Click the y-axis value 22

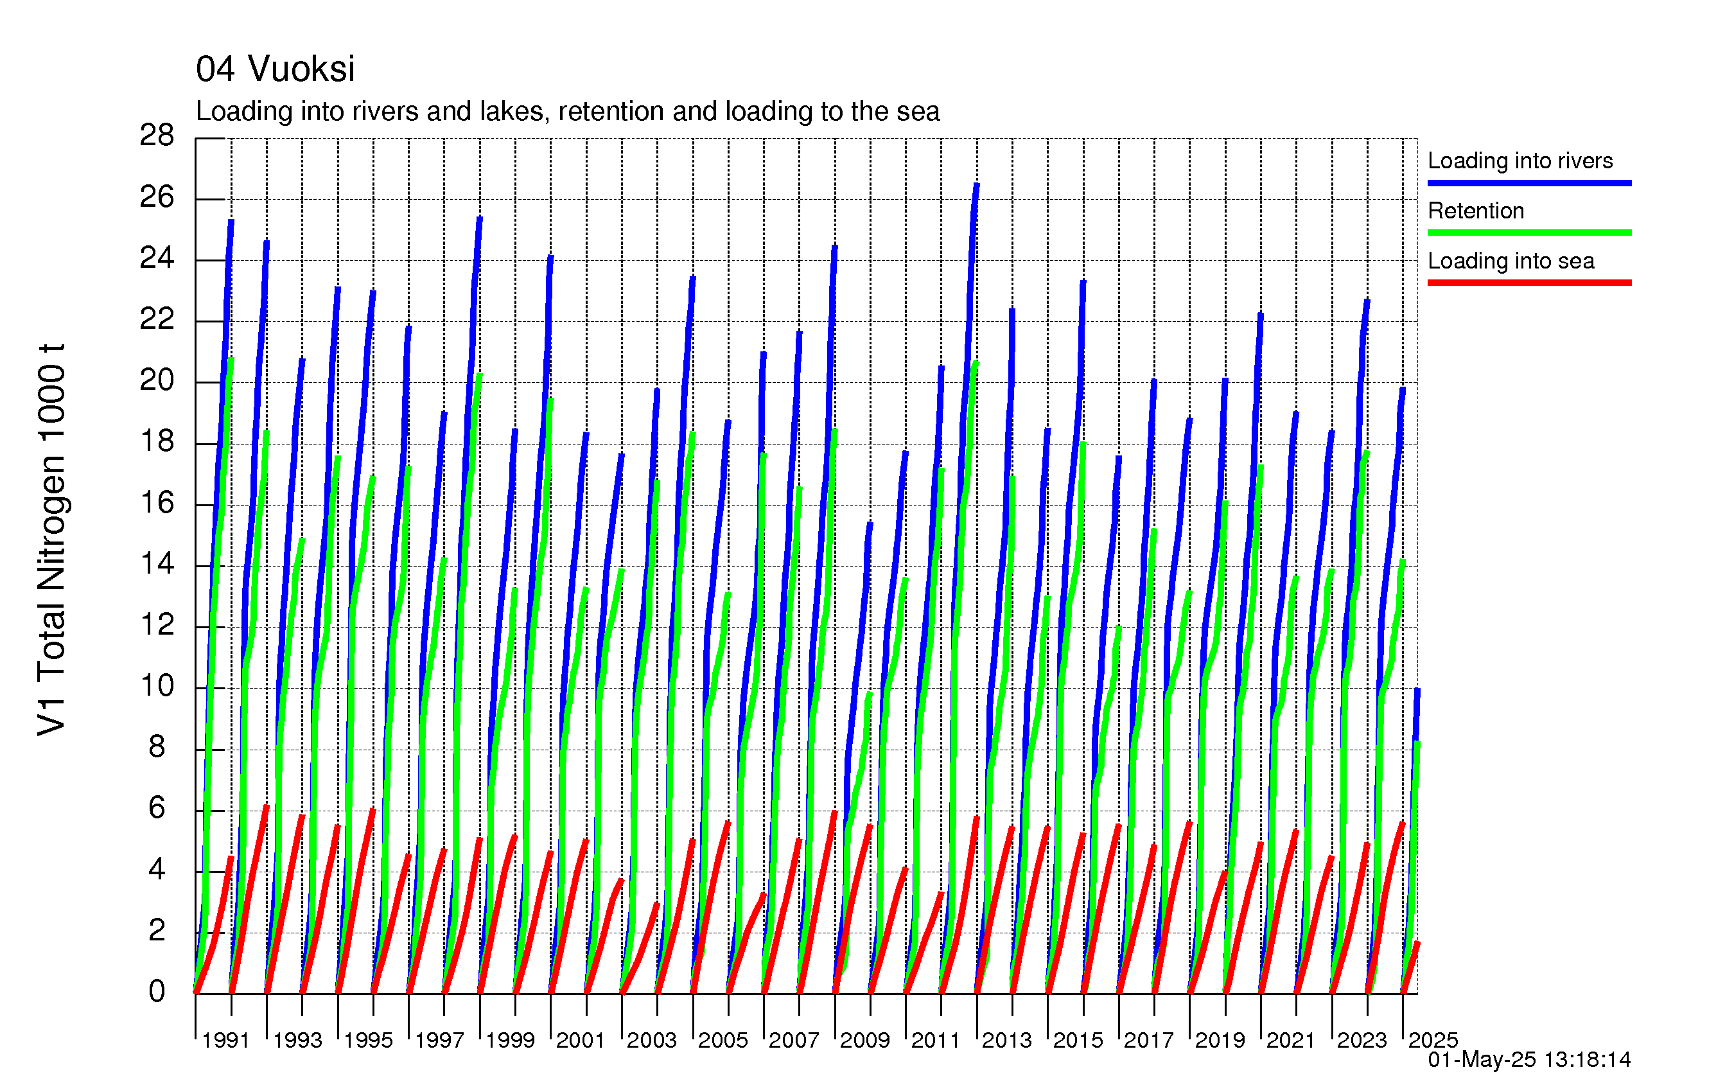157,319
